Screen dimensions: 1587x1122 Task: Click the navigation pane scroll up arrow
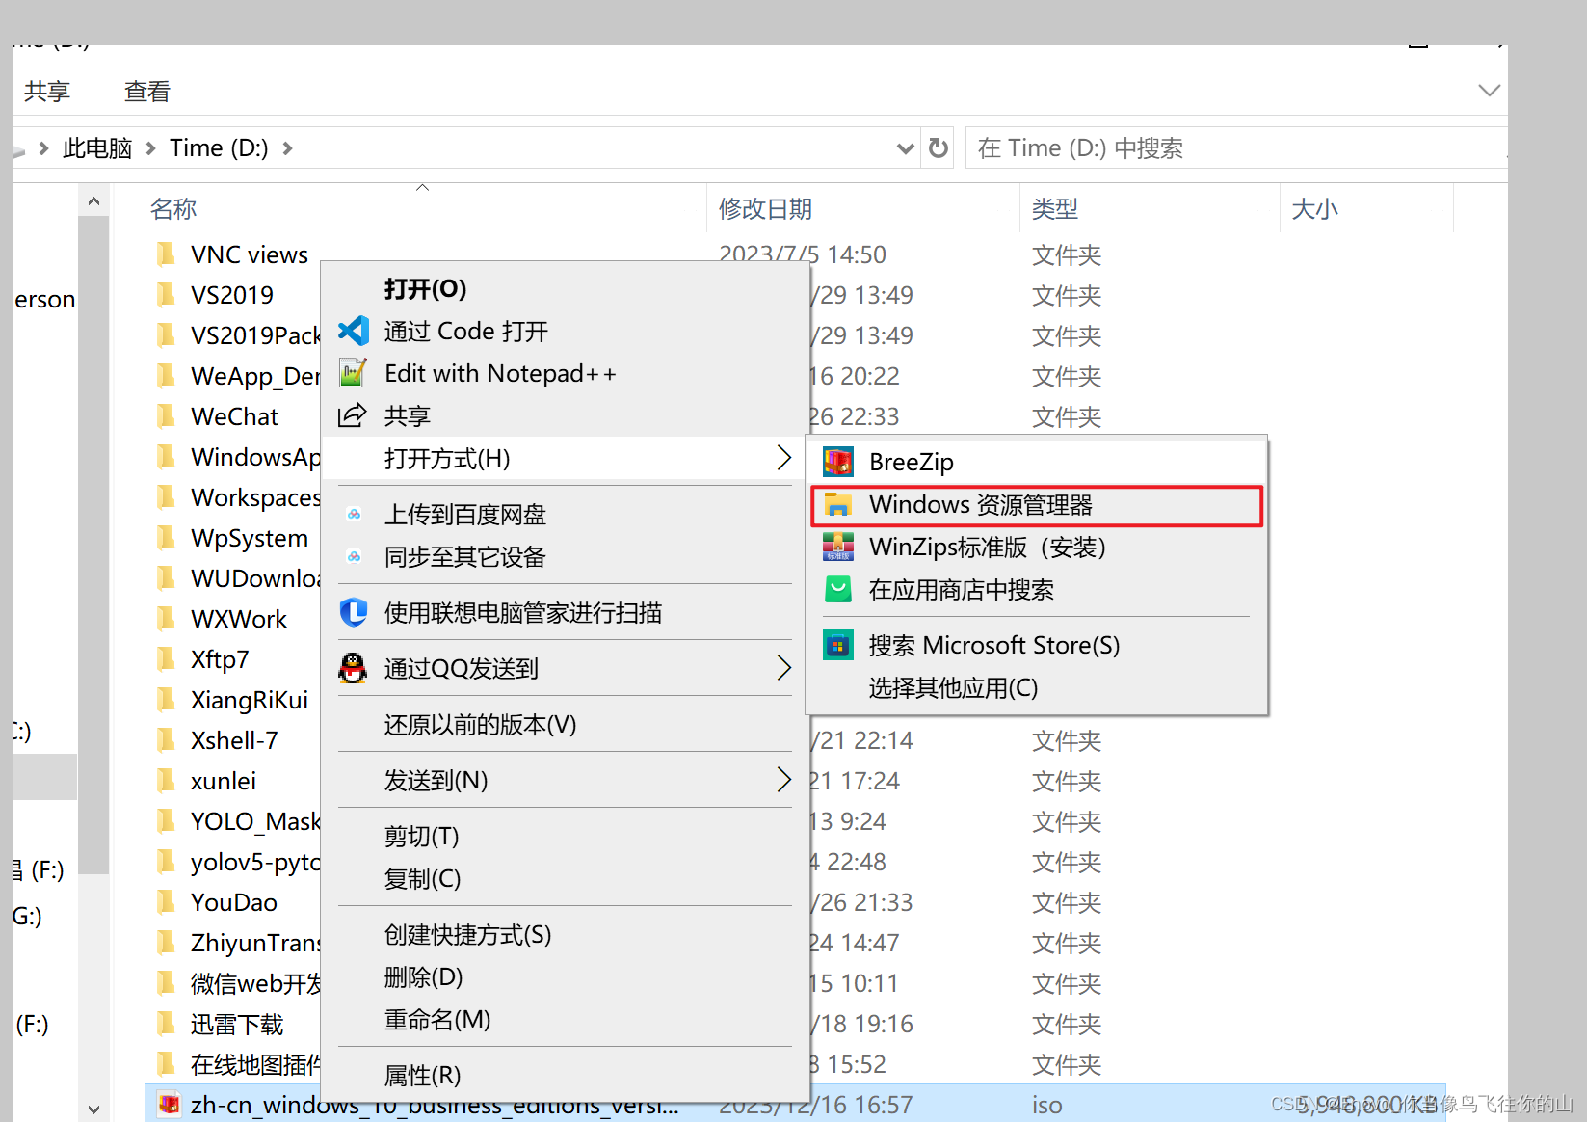pyautogui.click(x=93, y=201)
